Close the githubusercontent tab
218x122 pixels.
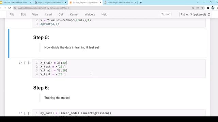(x=65, y=2)
